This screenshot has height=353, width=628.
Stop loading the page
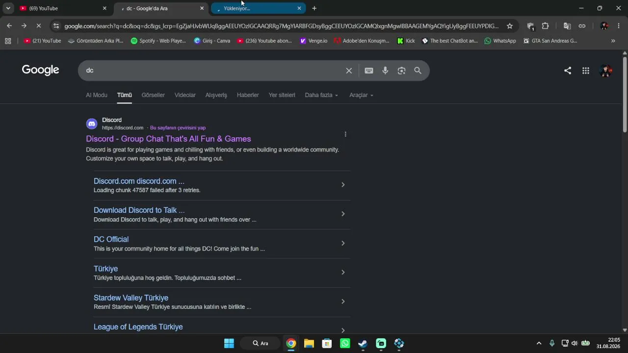pos(39,26)
